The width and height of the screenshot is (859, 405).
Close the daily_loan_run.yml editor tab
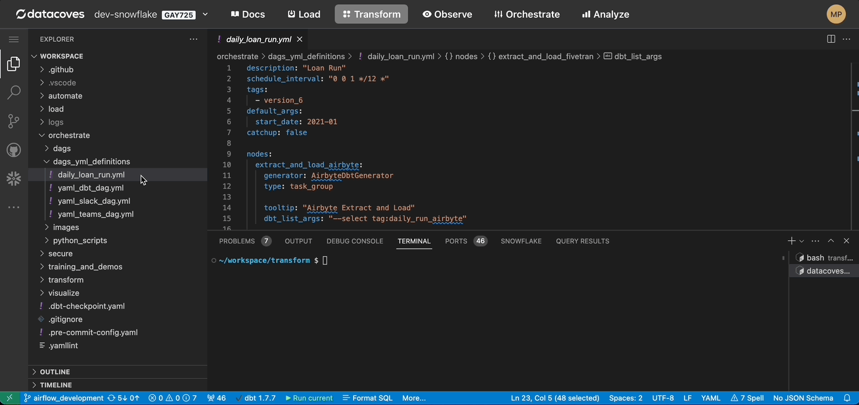tap(300, 39)
